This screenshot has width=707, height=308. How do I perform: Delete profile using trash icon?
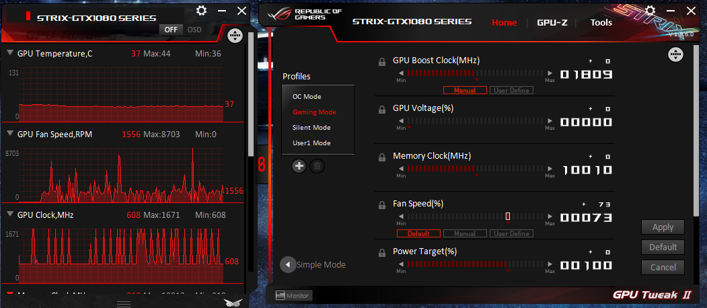[317, 166]
